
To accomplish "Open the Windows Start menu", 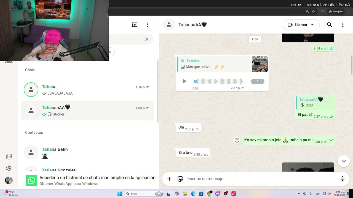I will 119,194.
